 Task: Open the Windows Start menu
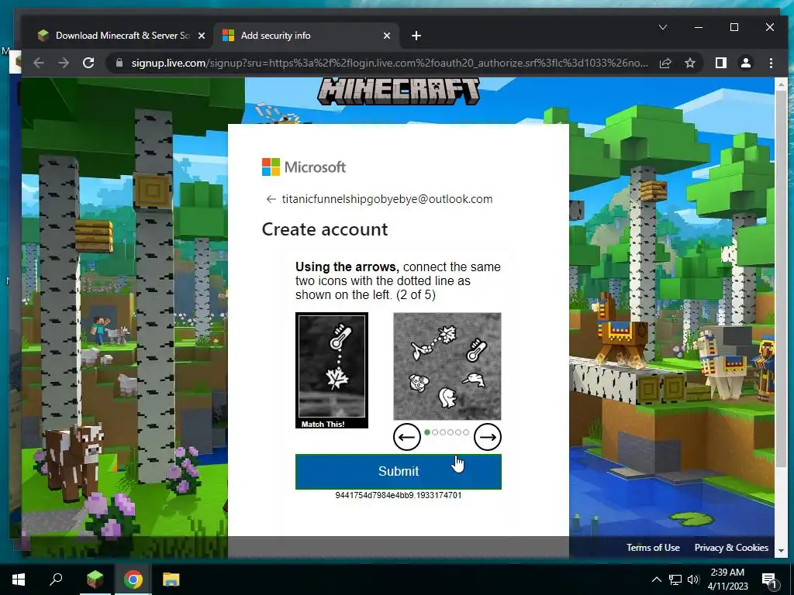pyautogui.click(x=19, y=580)
